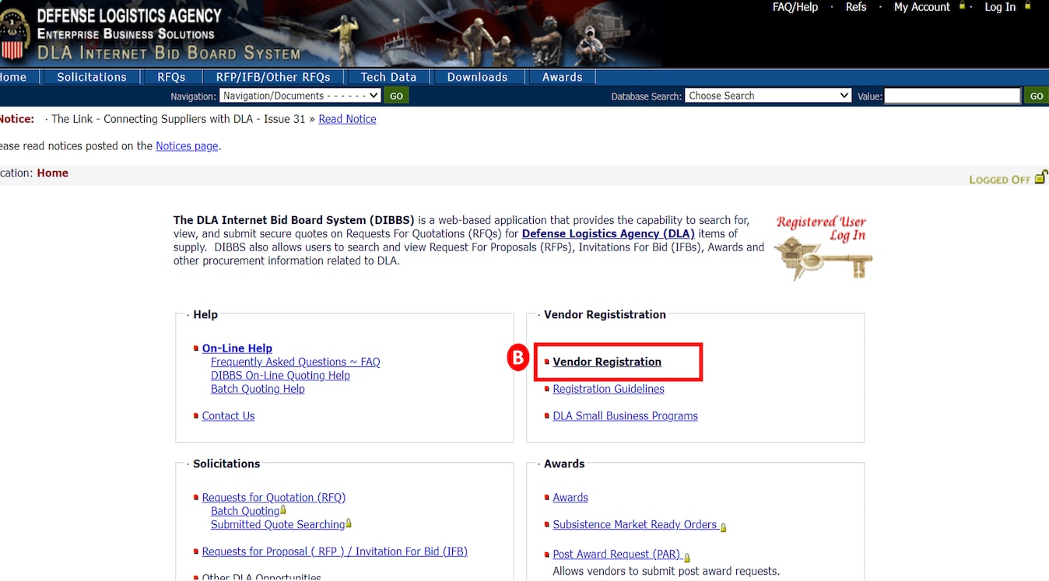The width and height of the screenshot is (1049, 581).
Task: Click lock icon next to My Account
Action: click(963, 6)
